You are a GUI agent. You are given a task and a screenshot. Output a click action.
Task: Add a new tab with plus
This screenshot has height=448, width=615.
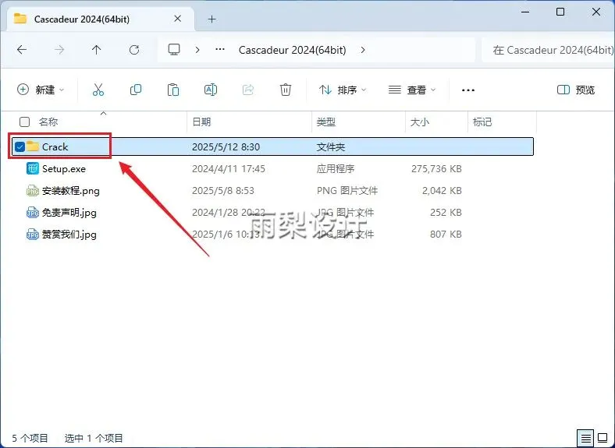pyautogui.click(x=212, y=19)
